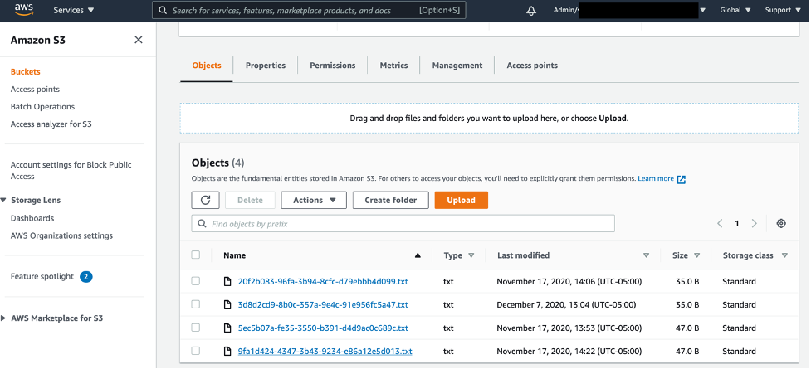Close the Amazon S3 sidebar panel

[138, 40]
